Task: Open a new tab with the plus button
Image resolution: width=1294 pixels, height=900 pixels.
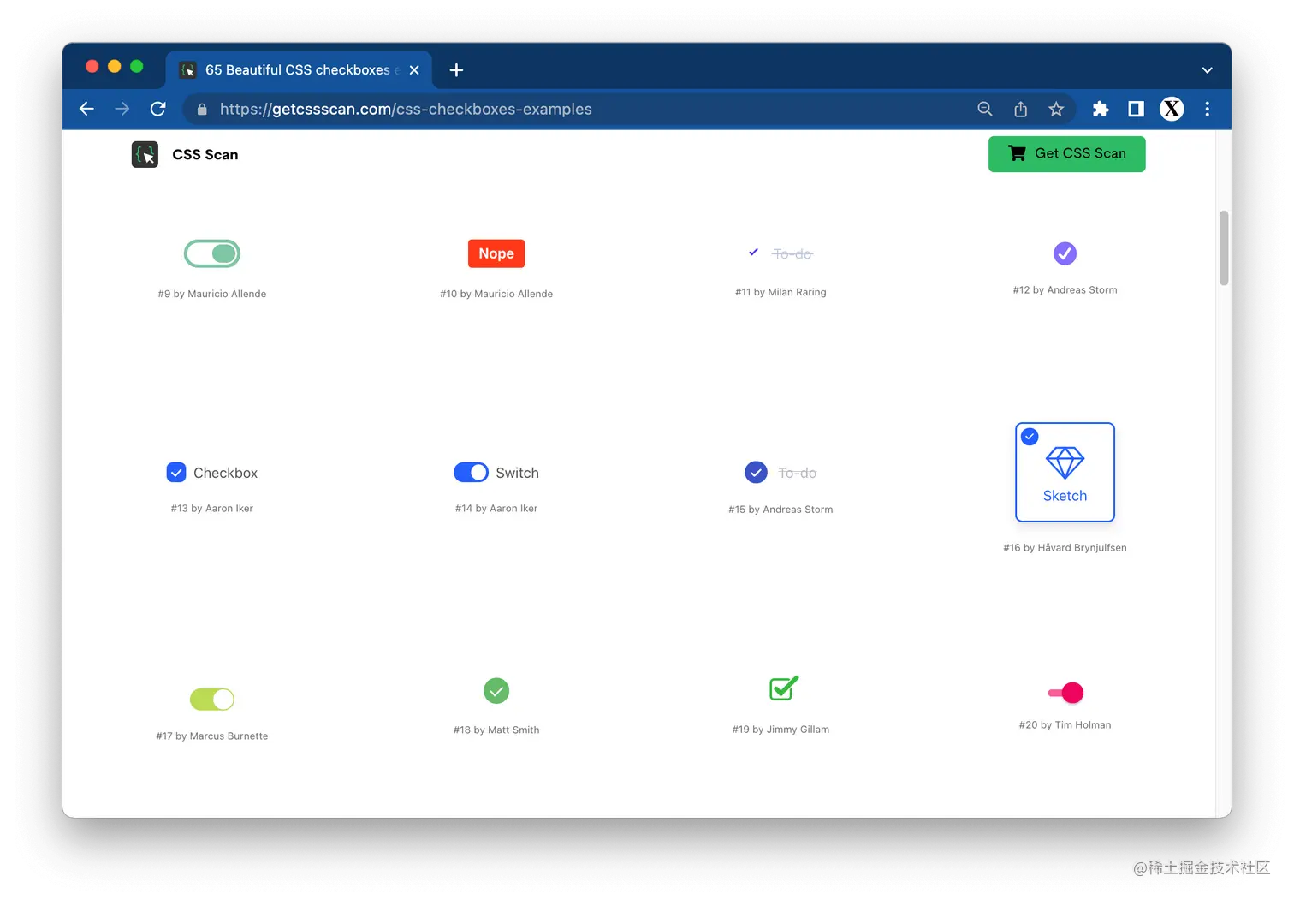Action: 456,70
